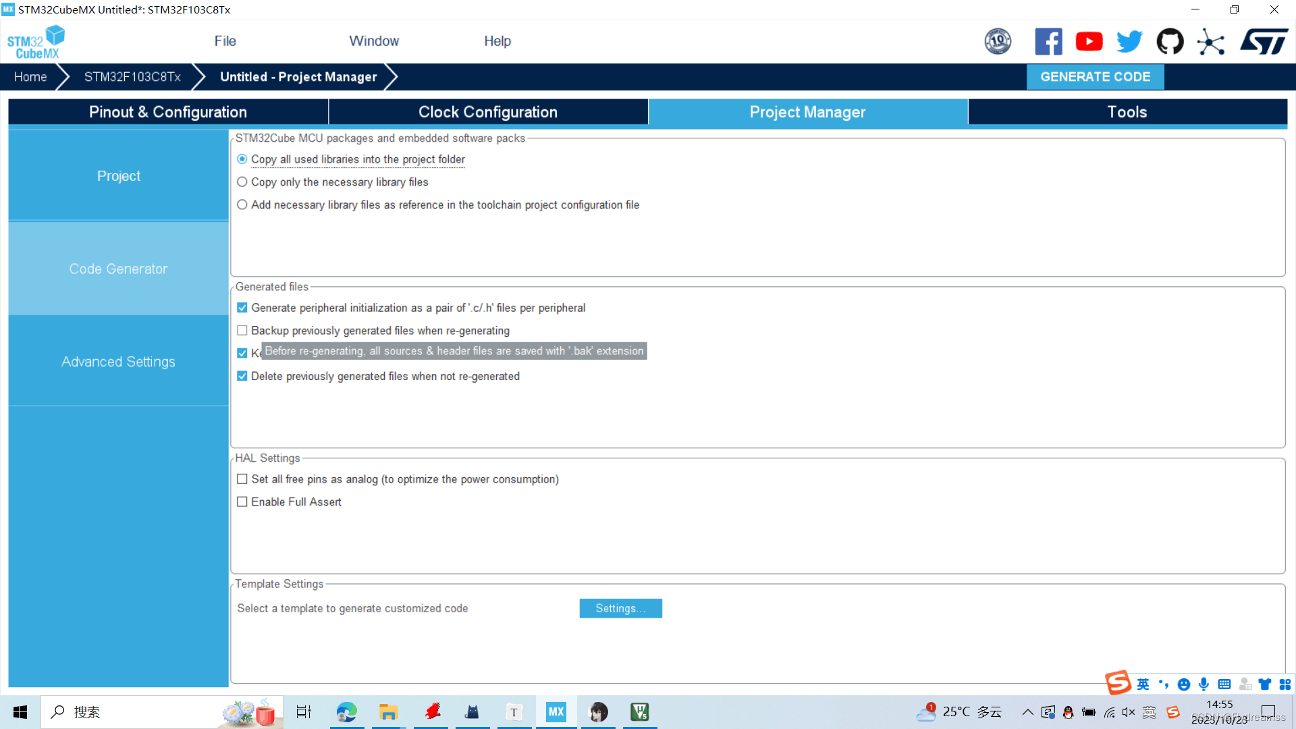Open the YouTube icon in the header
The width and height of the screenshot is (1296, 729).
(x=1089, y=41)
